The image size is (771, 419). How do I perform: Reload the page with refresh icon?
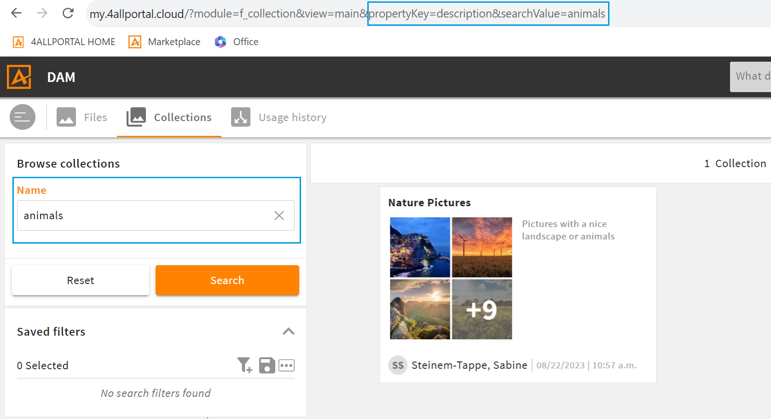[68, 13]
